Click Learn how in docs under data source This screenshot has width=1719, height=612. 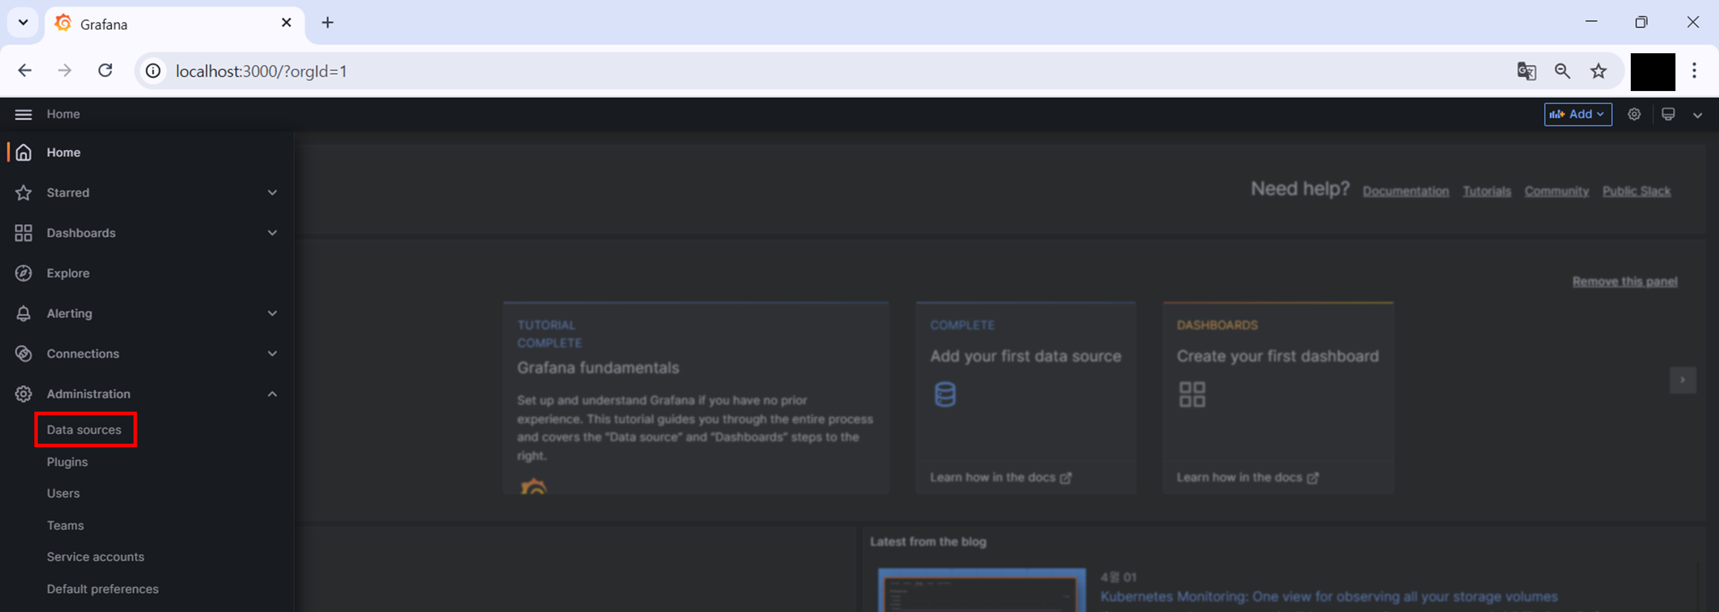tap(1000, 477)
